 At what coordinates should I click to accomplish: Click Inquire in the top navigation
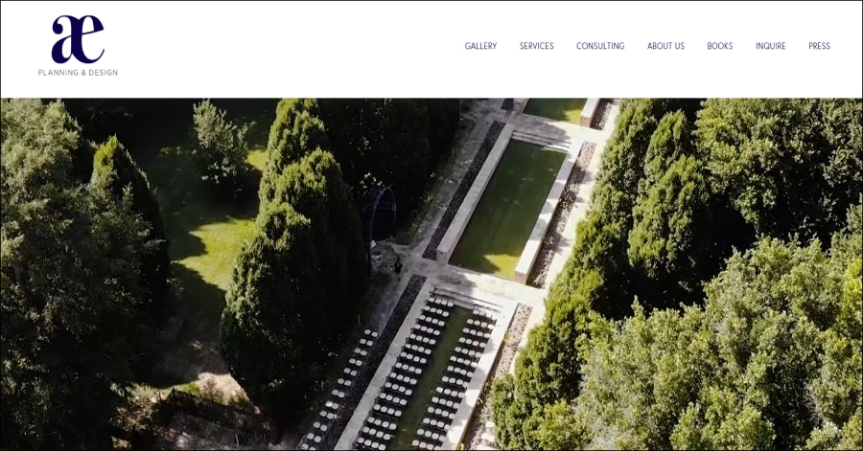(771, 46)
